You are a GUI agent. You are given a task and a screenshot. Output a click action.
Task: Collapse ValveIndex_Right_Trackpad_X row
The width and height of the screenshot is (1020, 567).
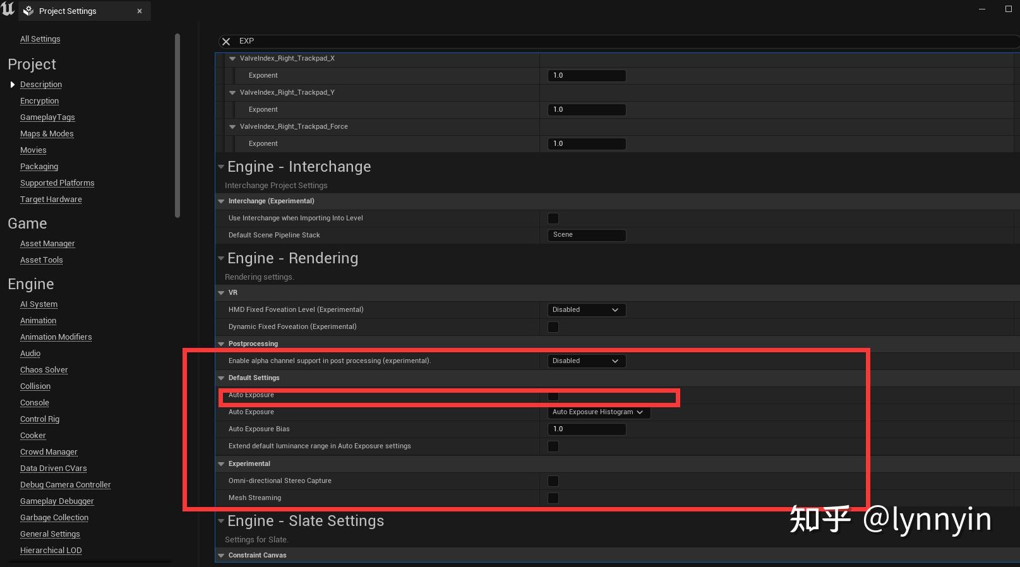coord(232,58)
